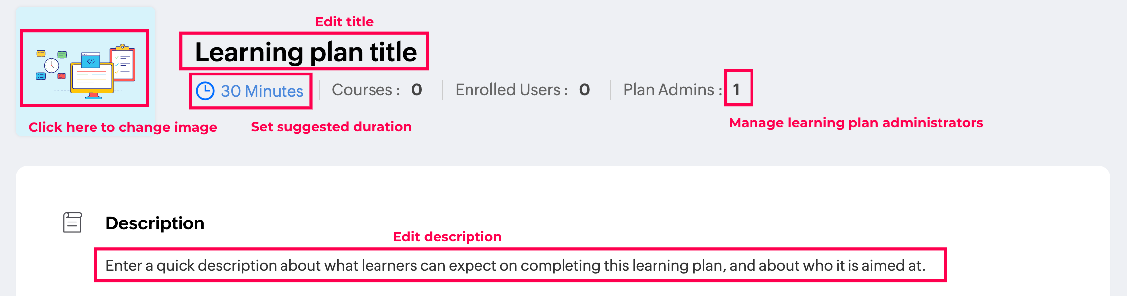This screenshot has width=1127, height=296.
Task: Click the Courses label
Action: pyautogui.click(x=366, y=90)
